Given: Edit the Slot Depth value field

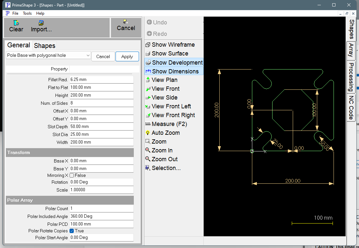Looking at the screenshot, I should click(x=101, y=127).
